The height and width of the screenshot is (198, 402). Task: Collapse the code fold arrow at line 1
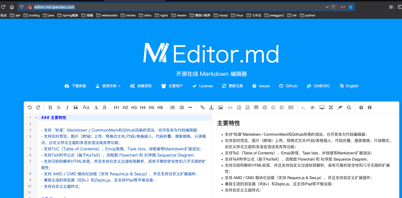pyautogui.click(x=36, y=118)
